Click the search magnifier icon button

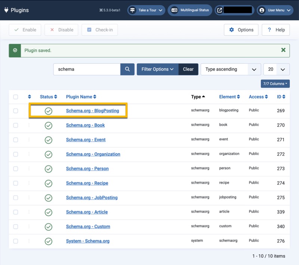point(127,69)
